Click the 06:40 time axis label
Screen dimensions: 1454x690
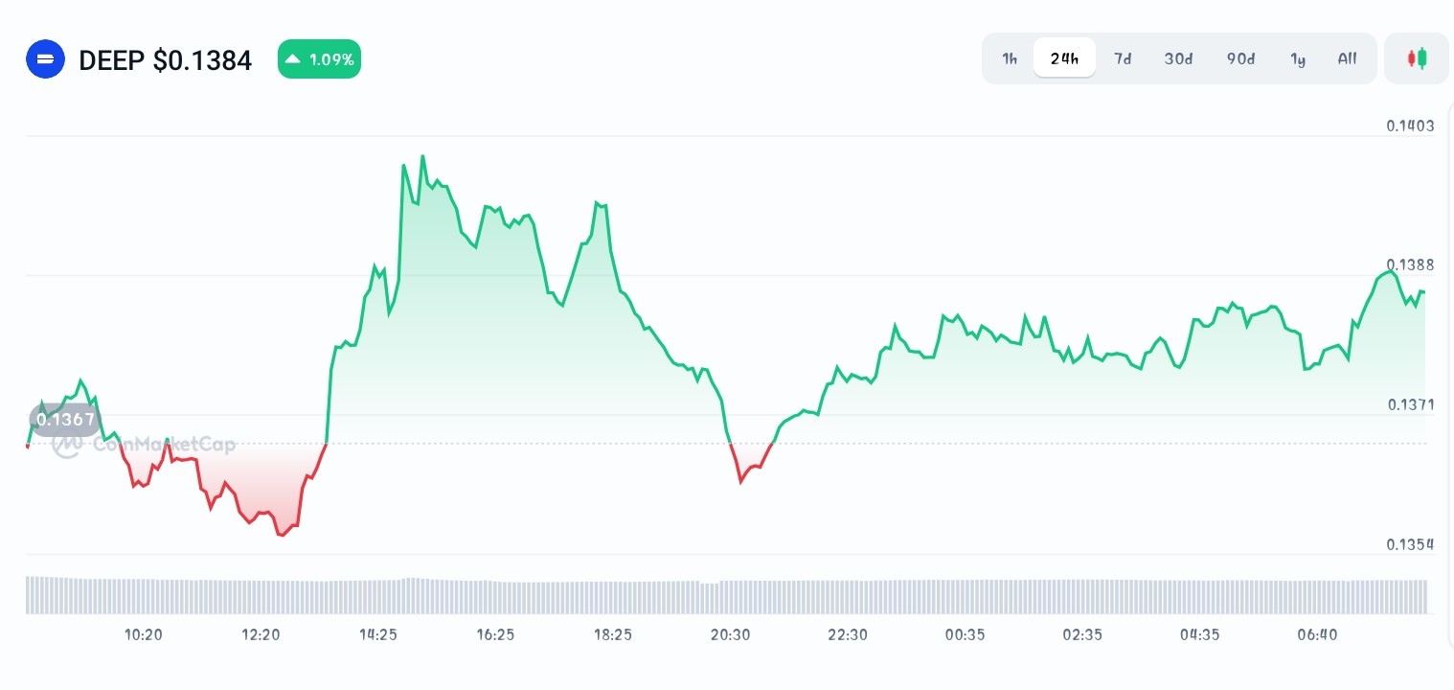point(1317,634)
